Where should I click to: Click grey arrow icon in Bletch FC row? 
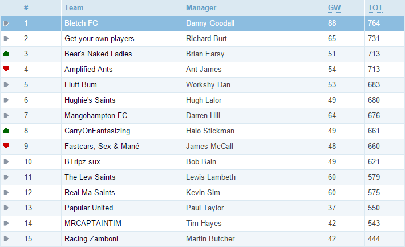click(6, 23)
